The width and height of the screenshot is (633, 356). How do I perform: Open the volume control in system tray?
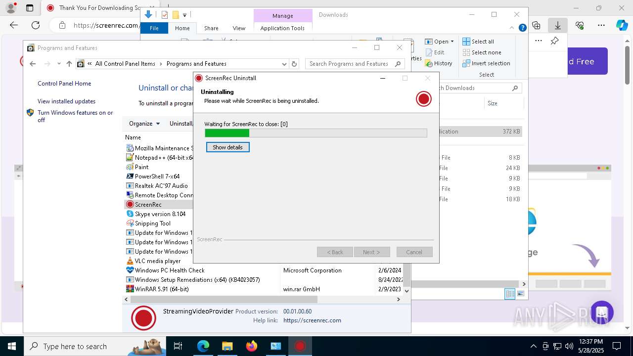[569, 346]
